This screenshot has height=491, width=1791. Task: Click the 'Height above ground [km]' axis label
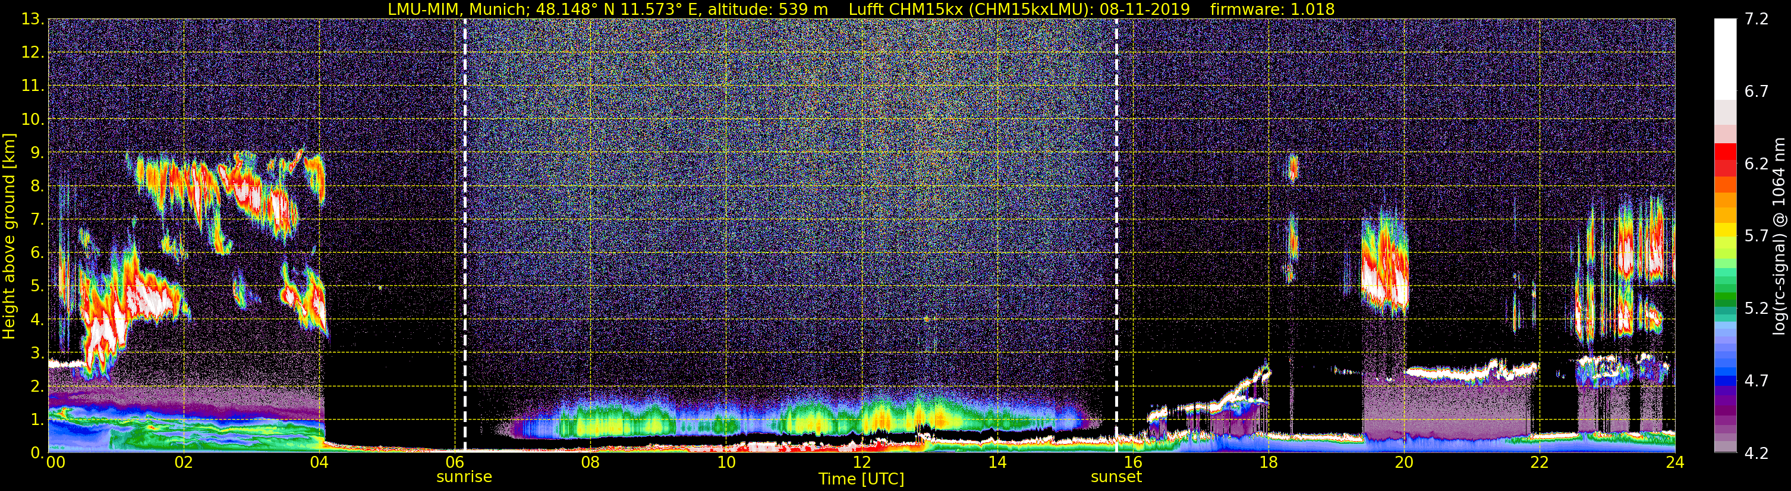pos(9,236)
